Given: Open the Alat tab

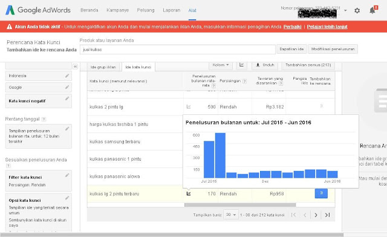Looking at the screenshot, I should coord(192,10).
